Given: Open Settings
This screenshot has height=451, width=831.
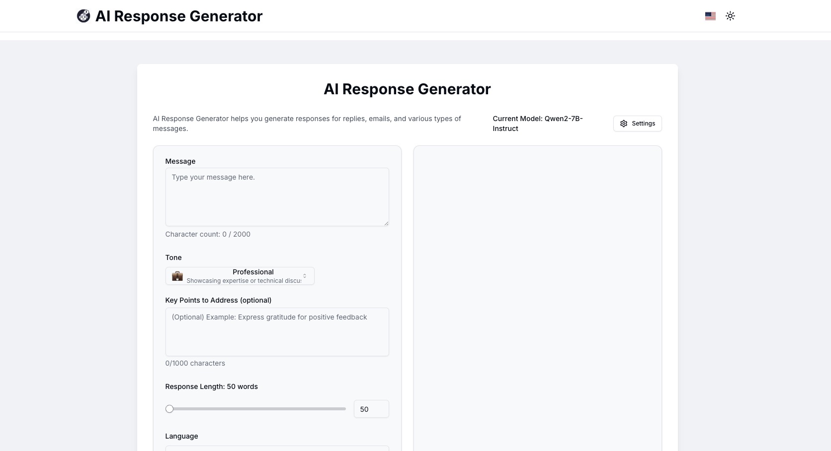Looking at the screenshot, I should coord(637,124).
